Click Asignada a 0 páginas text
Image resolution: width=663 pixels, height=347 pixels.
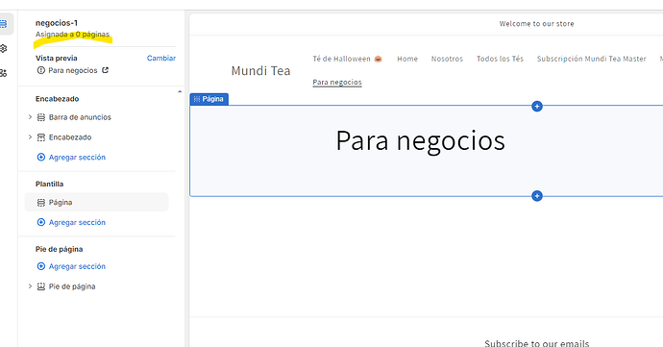[x=72, y=35]
